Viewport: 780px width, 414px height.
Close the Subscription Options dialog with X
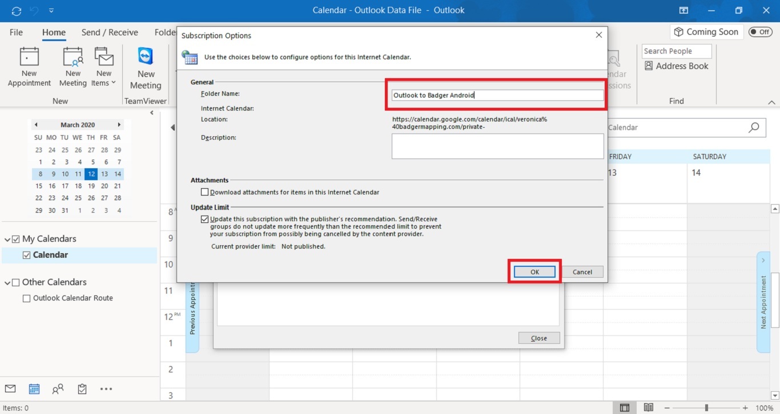pyautogui.click(x=599, y=35)
